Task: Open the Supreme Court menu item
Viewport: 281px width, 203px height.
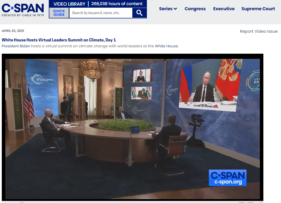Action: [x=258, y=9]
